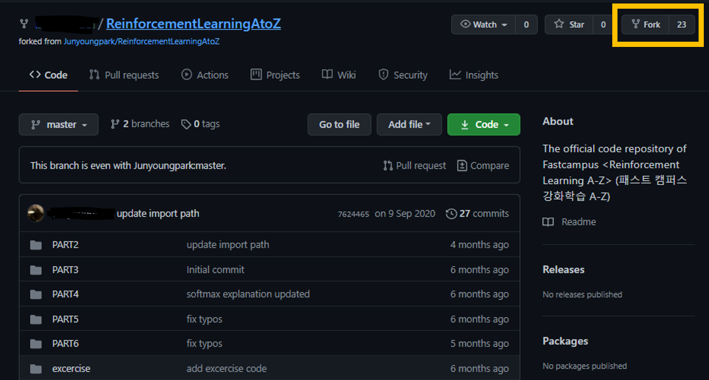Image resolution: width=709 pixels, height=380 pixels.
Task: View the stargazers count of 0
Action: pos(603,24)
